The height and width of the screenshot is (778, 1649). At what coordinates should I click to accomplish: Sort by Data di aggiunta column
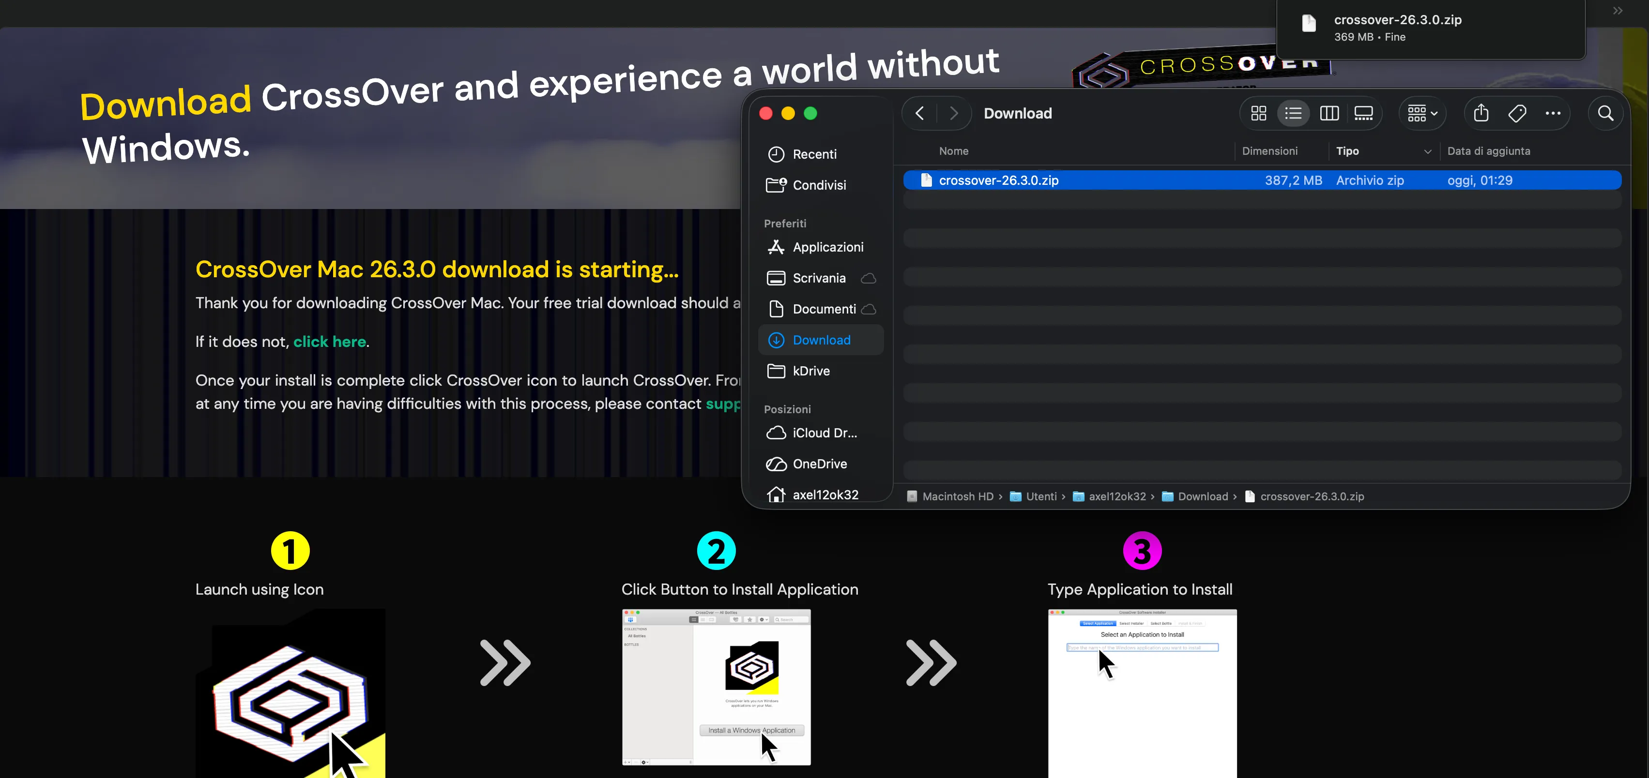coord(1488,151)
